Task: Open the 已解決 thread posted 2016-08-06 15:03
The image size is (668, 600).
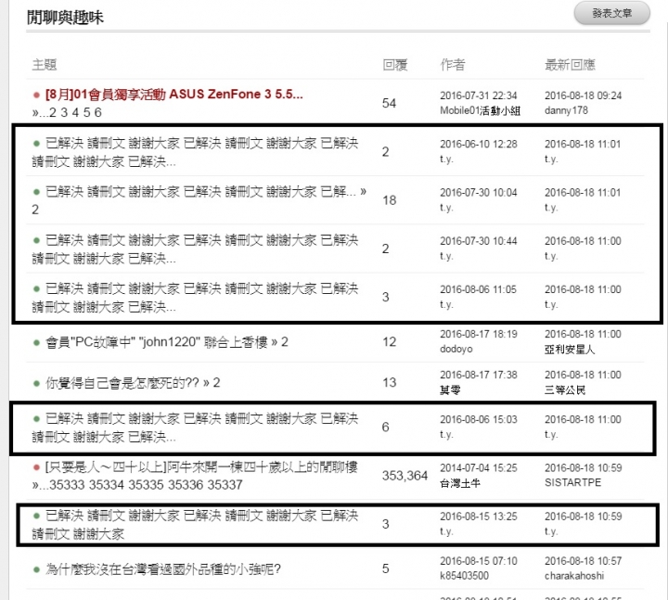Action: pos(195,428)
